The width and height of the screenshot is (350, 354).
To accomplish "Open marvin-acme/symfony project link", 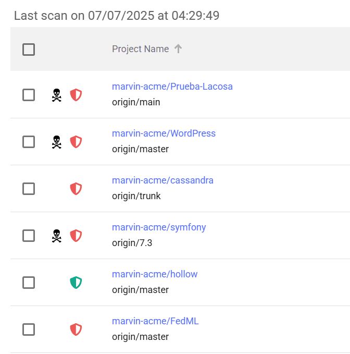I will 159,227.
